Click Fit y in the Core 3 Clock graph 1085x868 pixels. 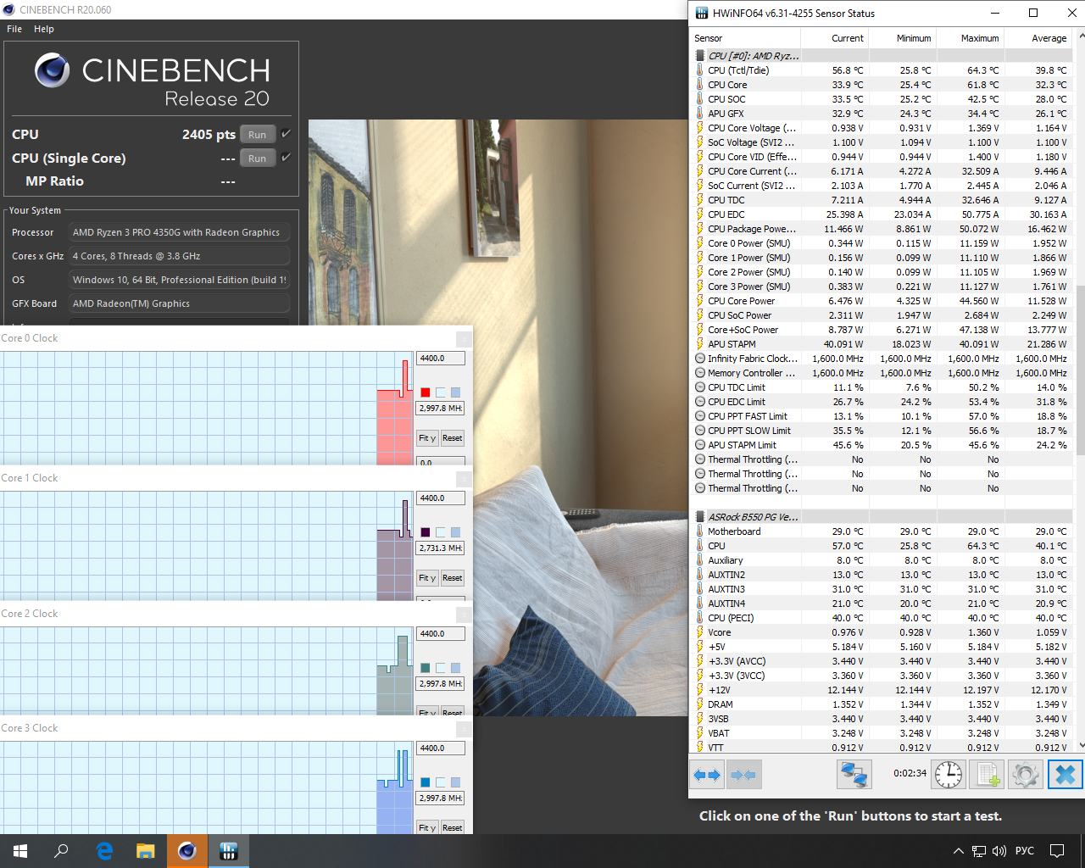click(427, 827)
